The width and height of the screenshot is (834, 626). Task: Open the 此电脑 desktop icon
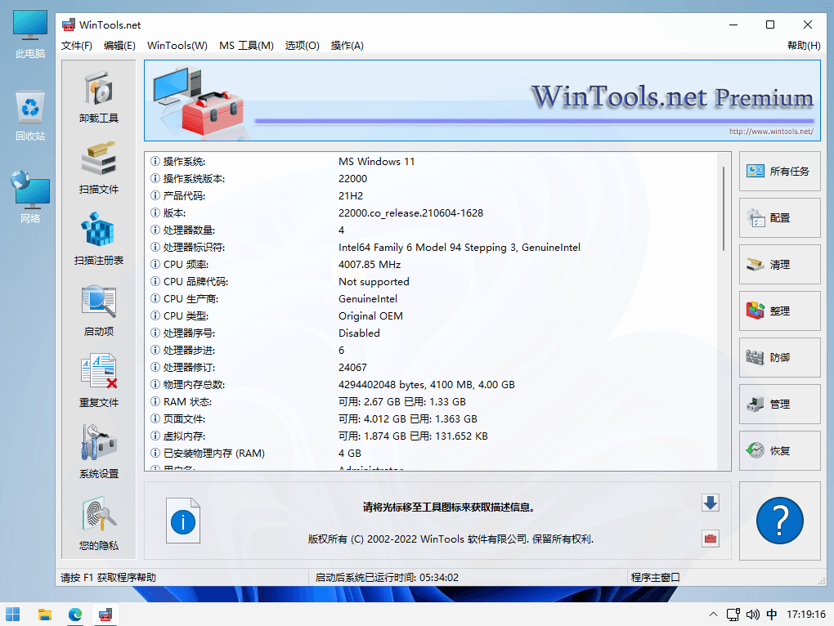point(30,34)
